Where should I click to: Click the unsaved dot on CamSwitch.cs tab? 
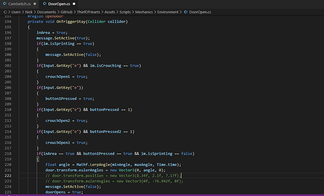(x=35, y=4)
